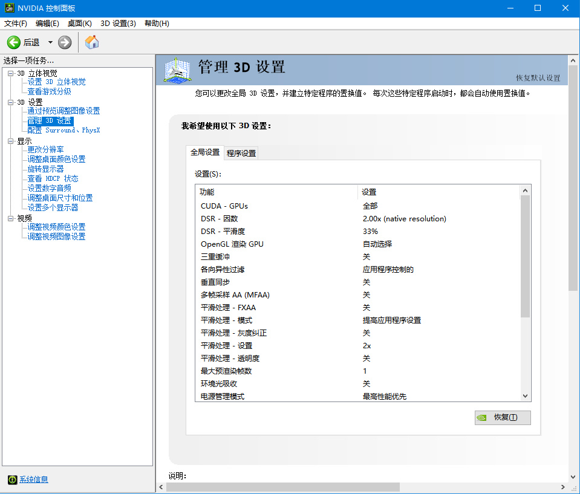Open the 文件(F) menu
Viewport: 580px width, 494px height.
point(16,24)
